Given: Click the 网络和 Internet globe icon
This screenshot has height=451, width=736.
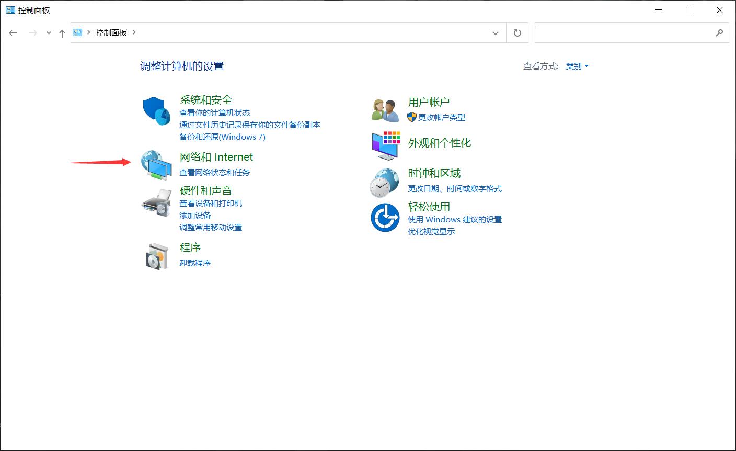Looking at the screenshot, I should coord(156,165).
